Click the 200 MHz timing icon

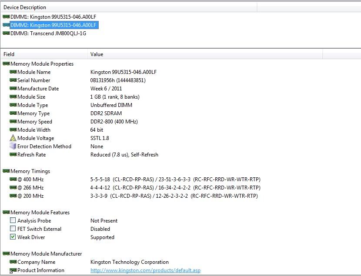click(x=13, y=196)
